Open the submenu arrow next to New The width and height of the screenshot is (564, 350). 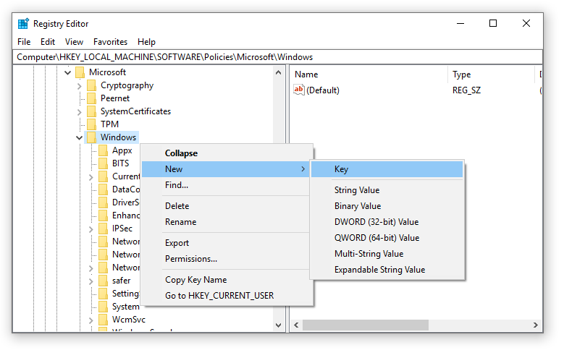click(x=303, y=169)
